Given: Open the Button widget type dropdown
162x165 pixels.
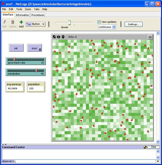Looking at the screenshot, I should pos(35,24).
